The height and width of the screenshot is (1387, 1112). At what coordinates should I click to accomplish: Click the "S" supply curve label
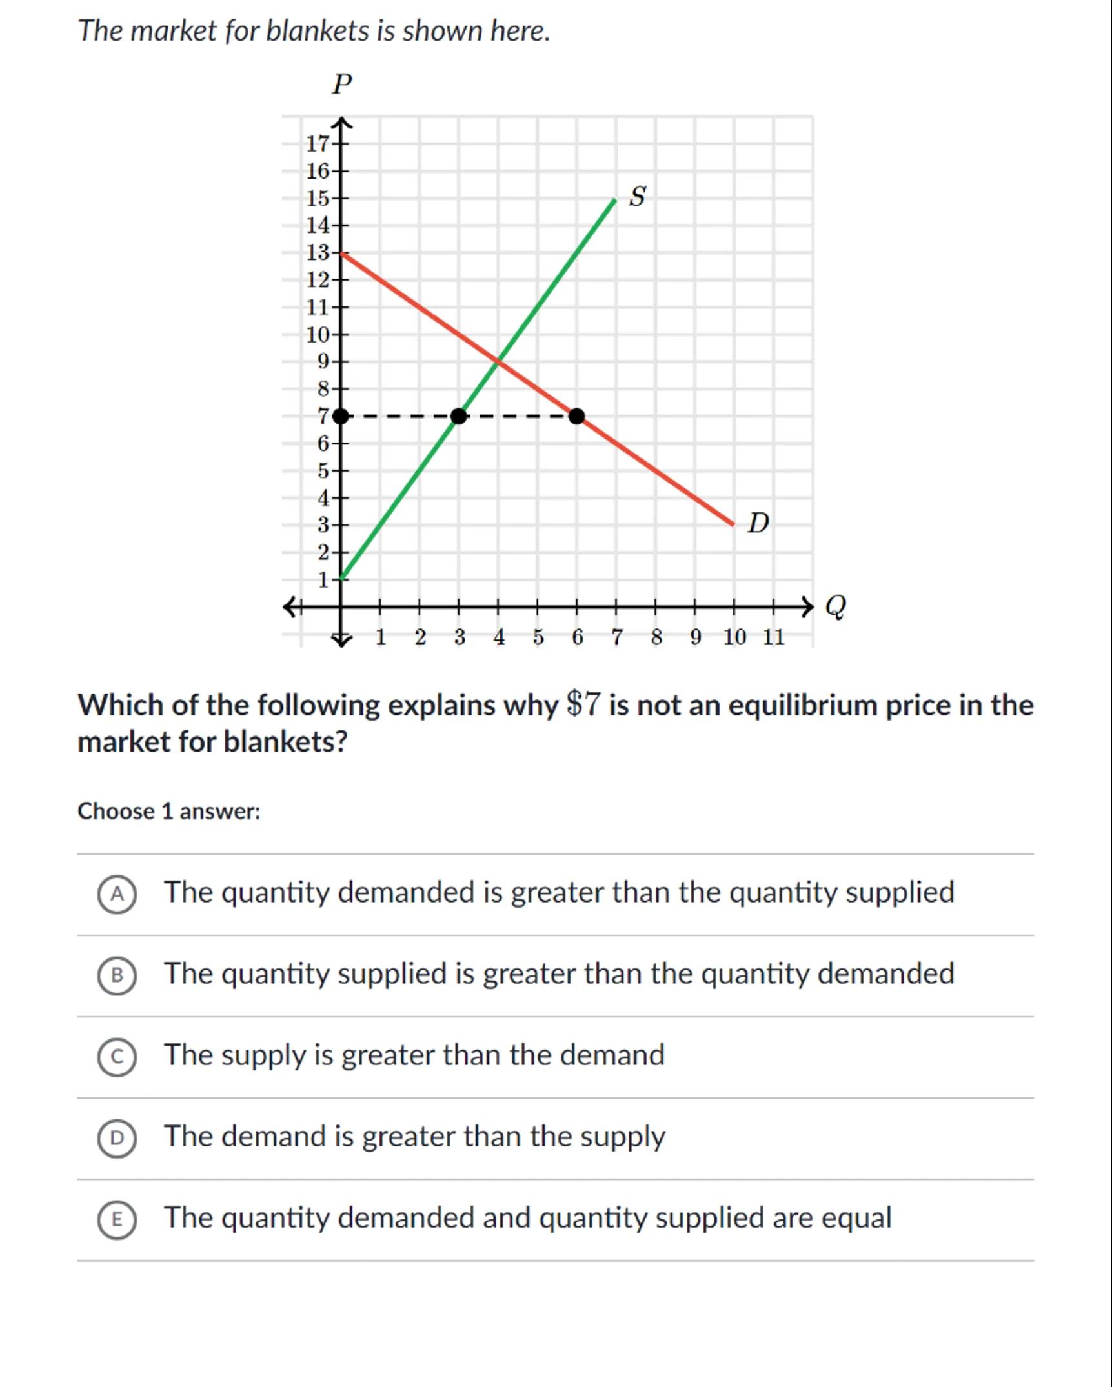(637, 197)
